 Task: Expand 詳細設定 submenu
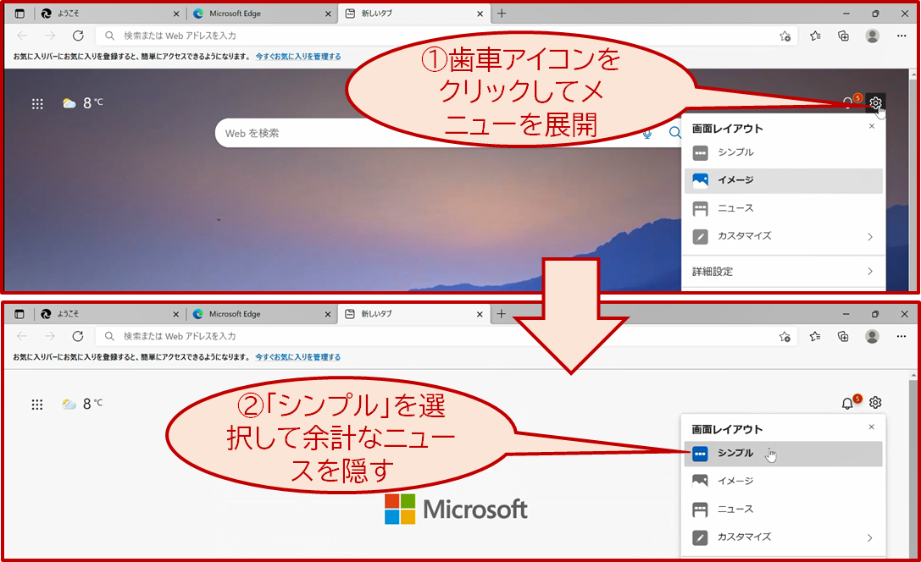pos(783,272)
